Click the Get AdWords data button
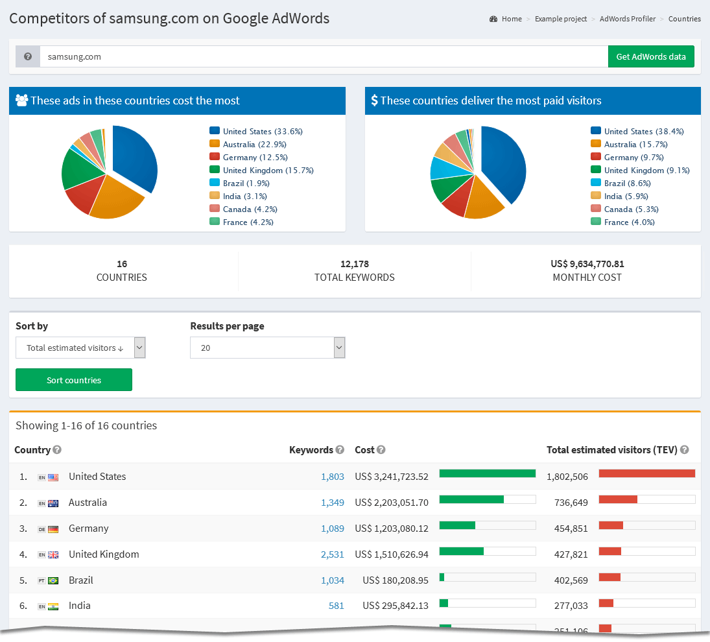710x642 pixels. click(x=651, y=56)
